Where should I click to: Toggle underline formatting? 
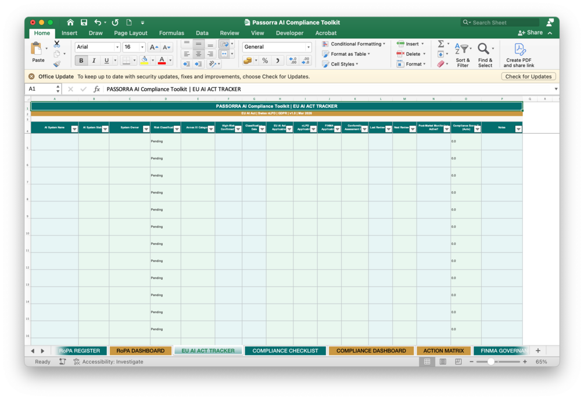(x=106, y=60)
